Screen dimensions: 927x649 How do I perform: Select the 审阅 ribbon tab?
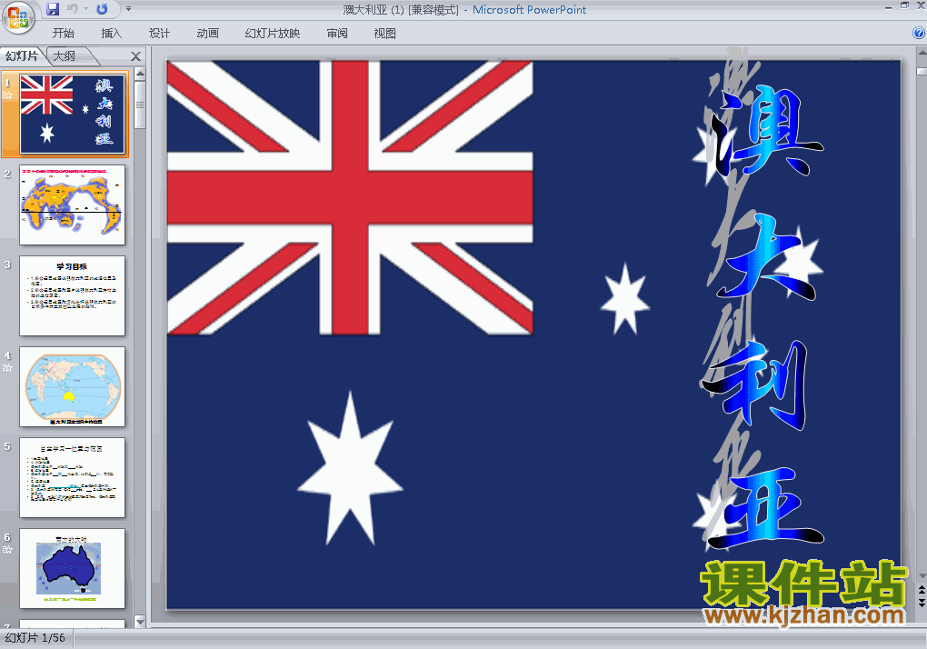point(337,34)
